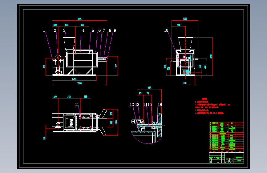Select part callout number 3 above hopper
This screenshot has height=173, width=267.
[64, 30]
